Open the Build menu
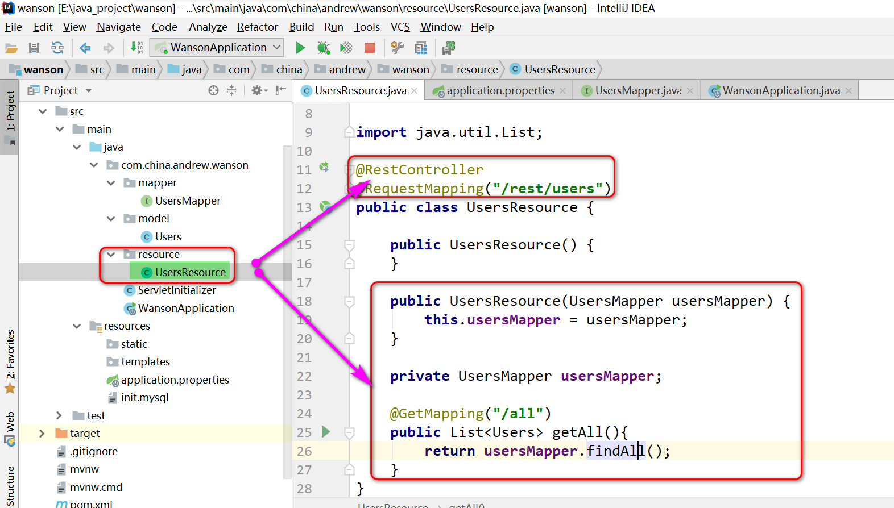Viewport: 894px width, 508px height. click(x=301, y=27)
